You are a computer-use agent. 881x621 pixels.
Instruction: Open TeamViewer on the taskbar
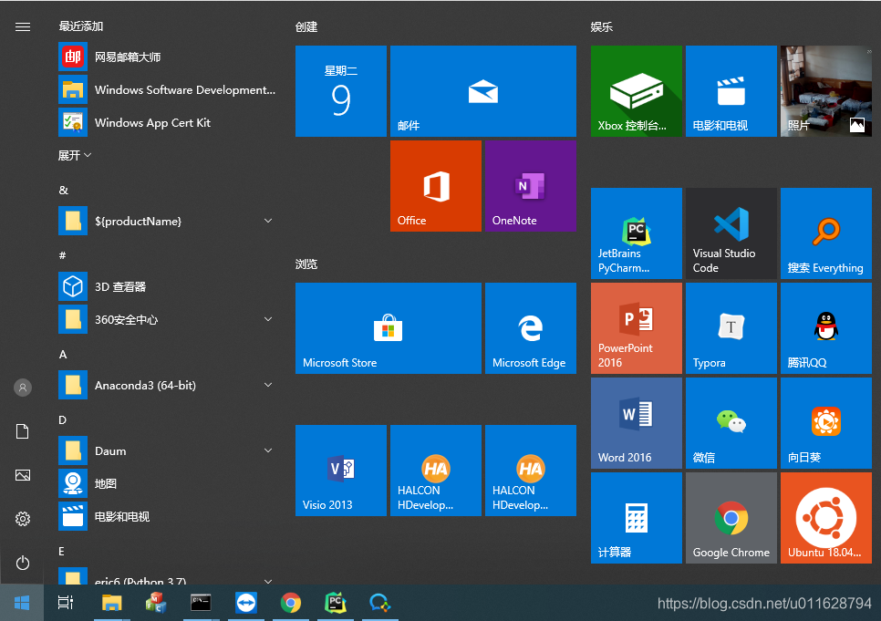(246, 603)
